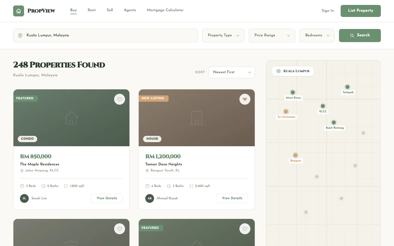Unfavorite the Taman Desa Heights listing
This screenshot has width=394, height=246.
point(245,99)
